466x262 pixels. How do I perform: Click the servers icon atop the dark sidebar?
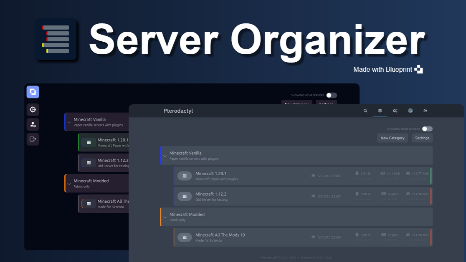[x=33, y=92]
